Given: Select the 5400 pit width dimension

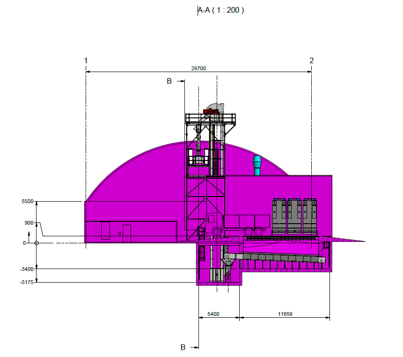Looking at the screenshot, I should coord(213,314).
